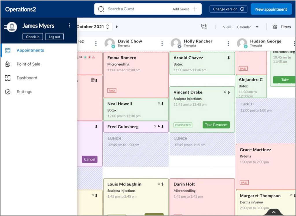Click the New appointment button
296x216 pixels.
tap(271, 9)
